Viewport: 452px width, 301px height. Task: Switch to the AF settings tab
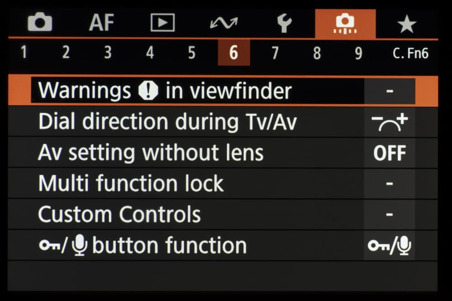click(101, 23)
